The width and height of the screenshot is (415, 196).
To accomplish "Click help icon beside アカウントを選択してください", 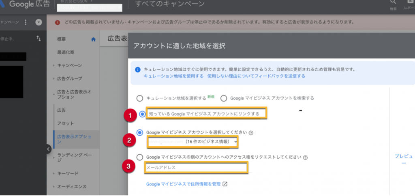I will click(251, 133).
